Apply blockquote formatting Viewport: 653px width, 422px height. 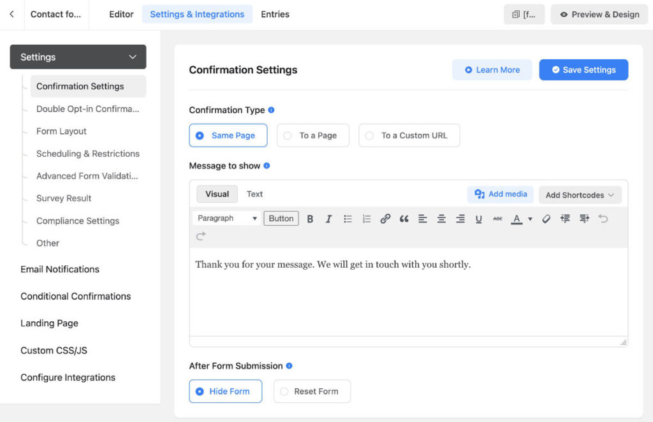pyautogui.click(x=404, y=218)
